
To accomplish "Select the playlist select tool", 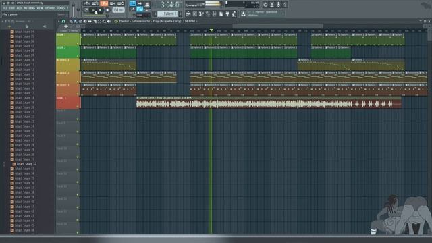I will click(x=99, y=21).
